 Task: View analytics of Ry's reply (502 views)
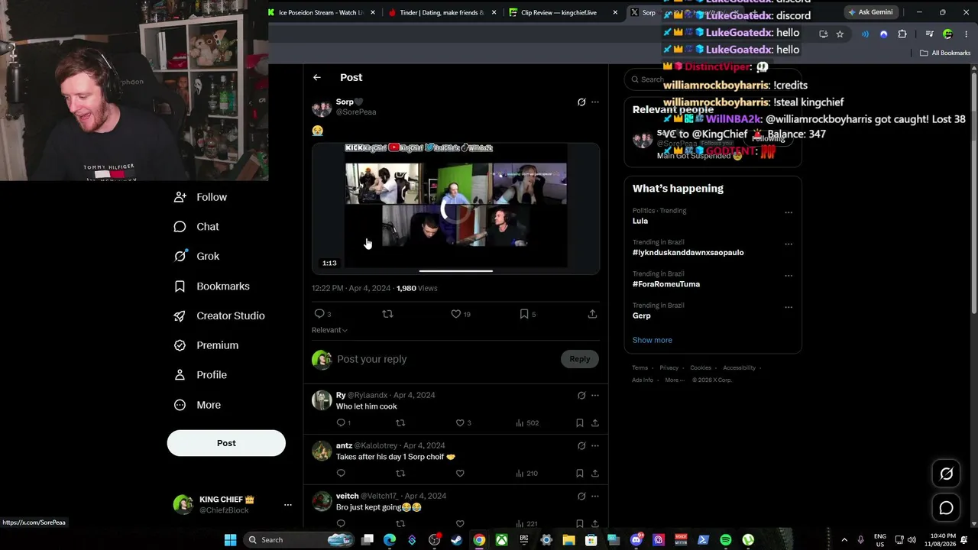[527, 423]
